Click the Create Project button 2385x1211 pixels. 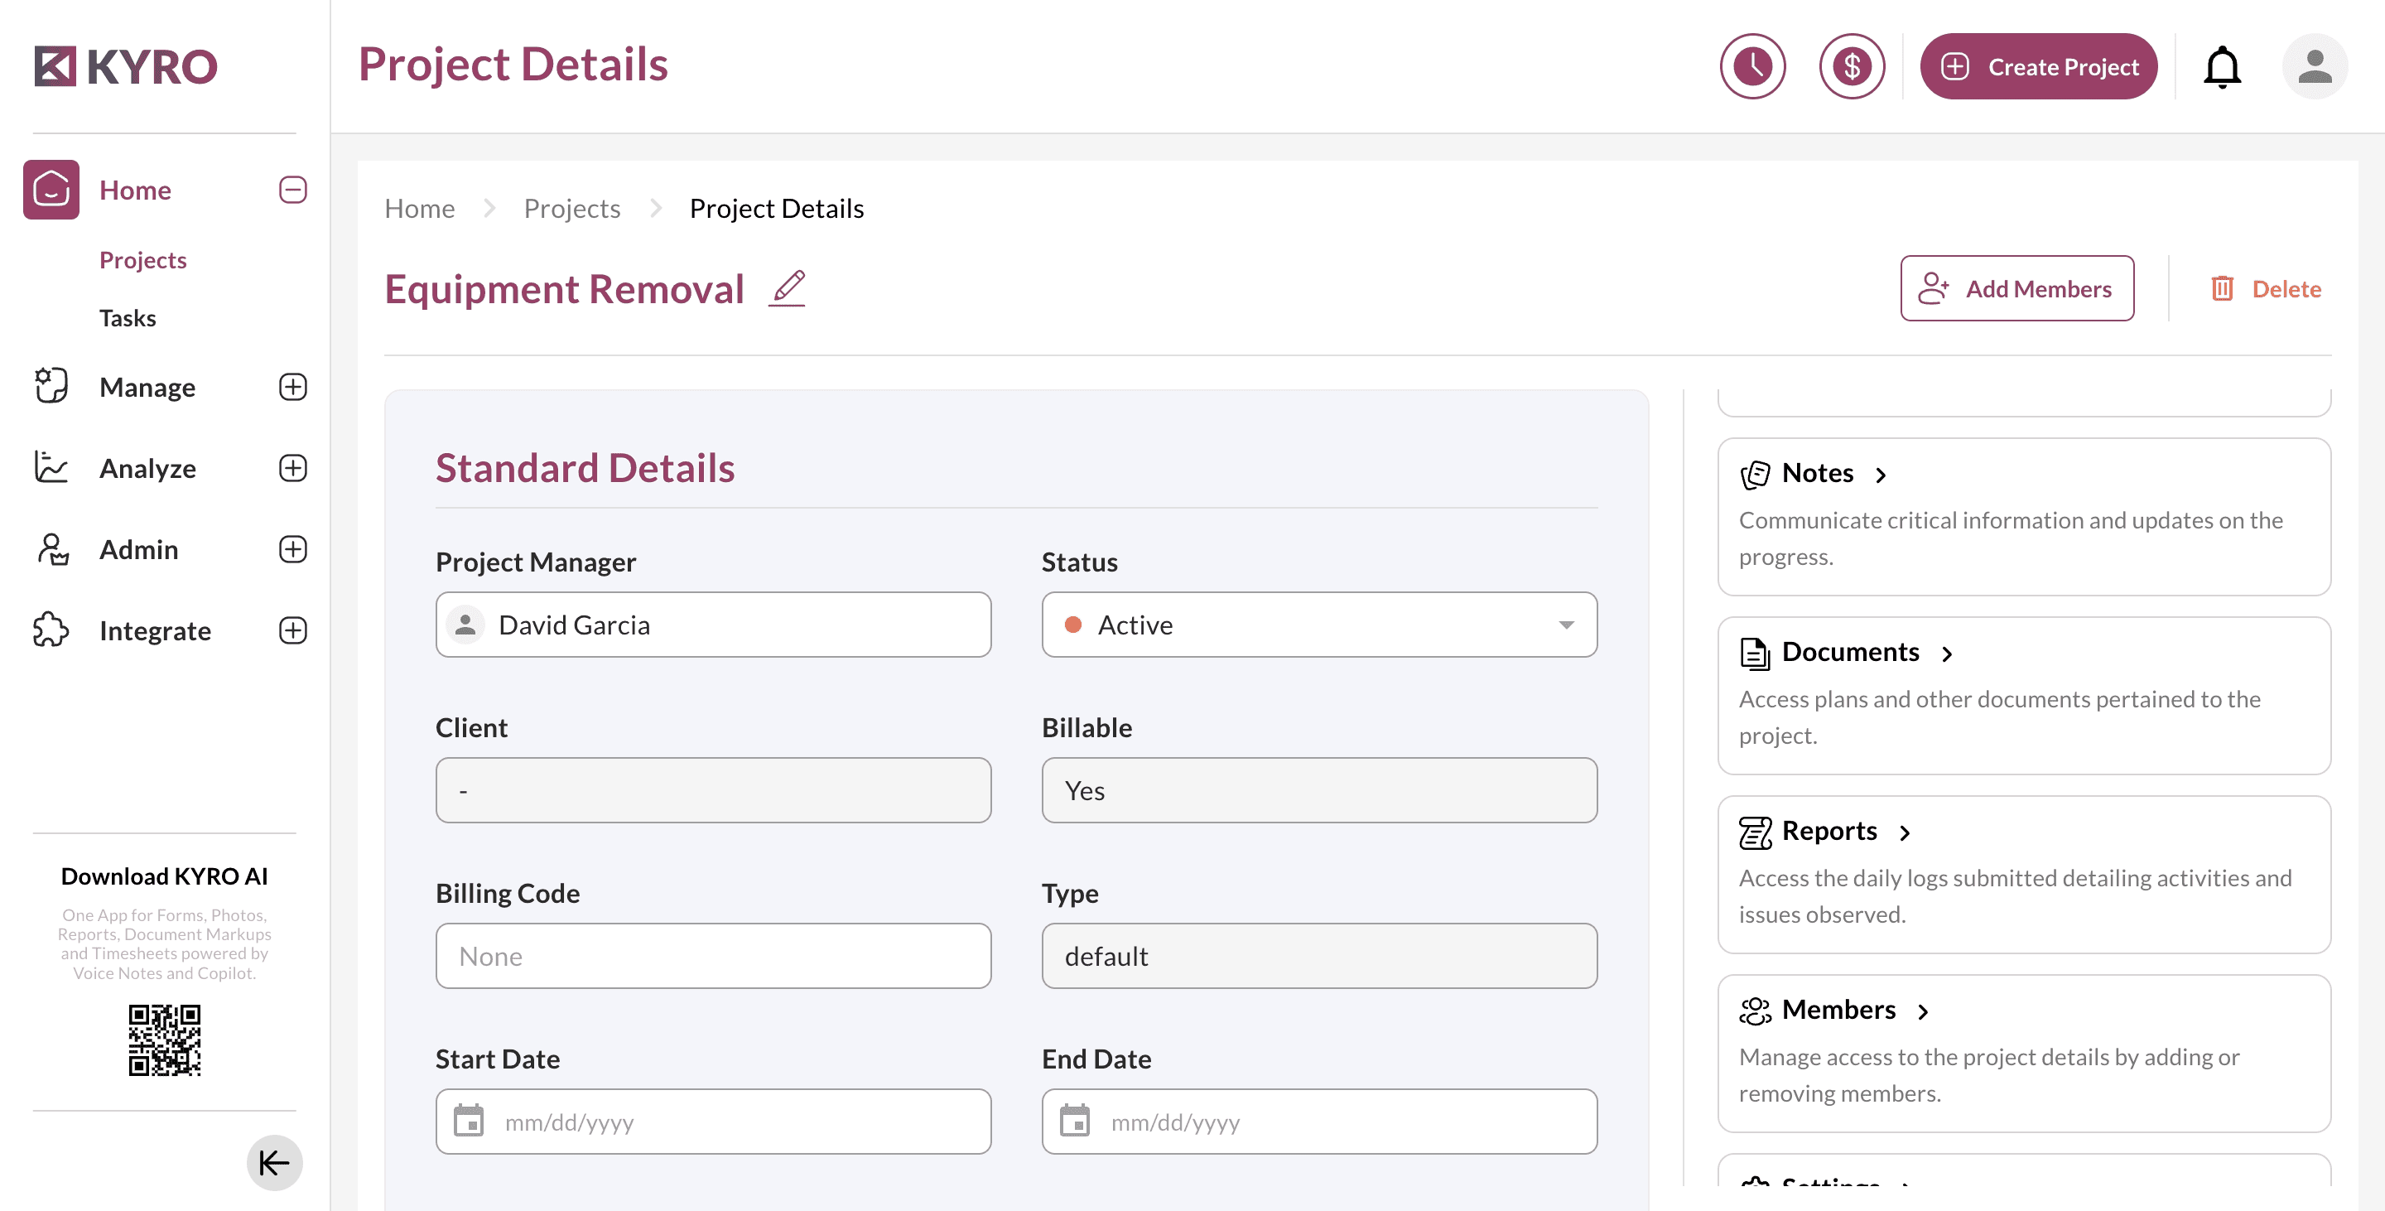click(x=2038, y=66)
